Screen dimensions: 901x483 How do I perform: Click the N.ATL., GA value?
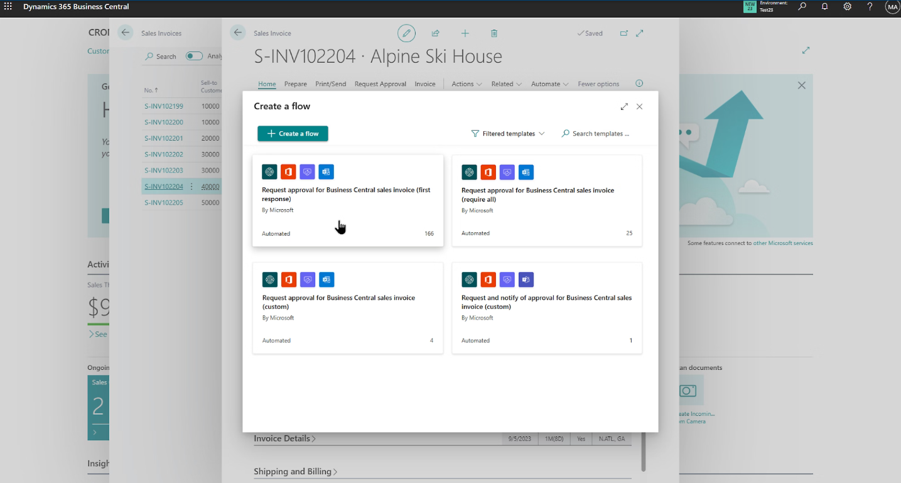(612, 439)
